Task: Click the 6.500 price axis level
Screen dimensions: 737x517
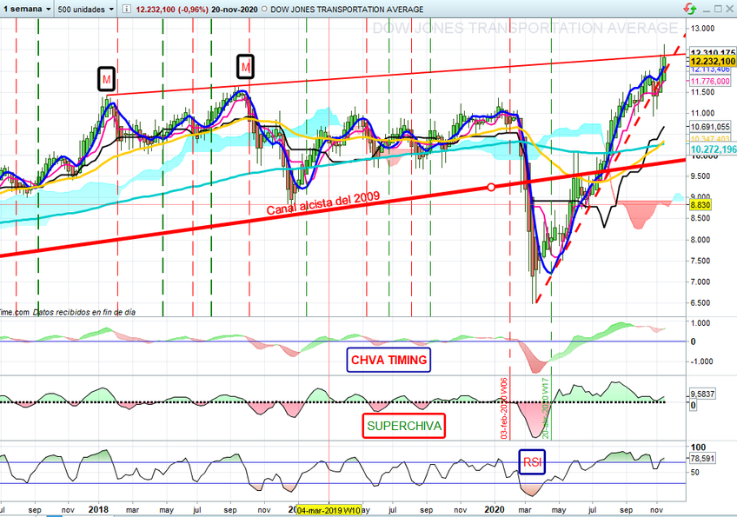Action: (700, 302)
